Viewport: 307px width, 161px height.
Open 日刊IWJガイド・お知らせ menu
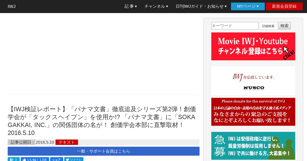click(201, 6)
